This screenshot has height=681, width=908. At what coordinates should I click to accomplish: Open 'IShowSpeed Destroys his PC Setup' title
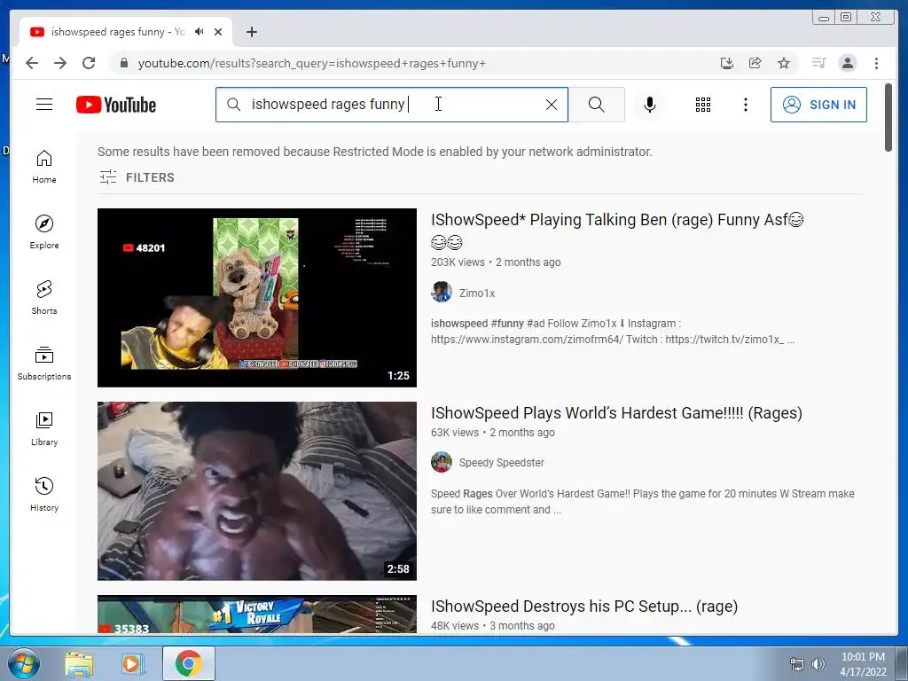tap(584, 607)
